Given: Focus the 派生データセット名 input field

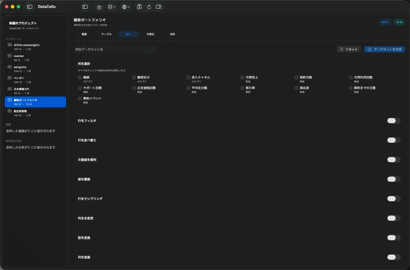Looking at the screenshot, I should pos(115,49).
